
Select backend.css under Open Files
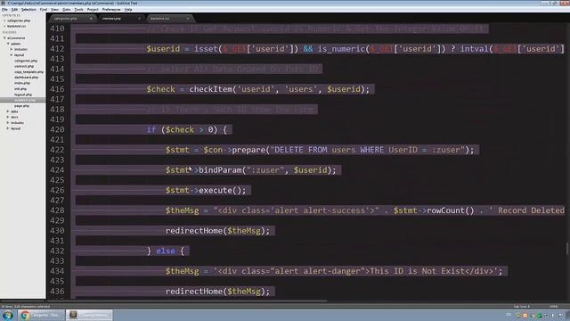[16, 26]
